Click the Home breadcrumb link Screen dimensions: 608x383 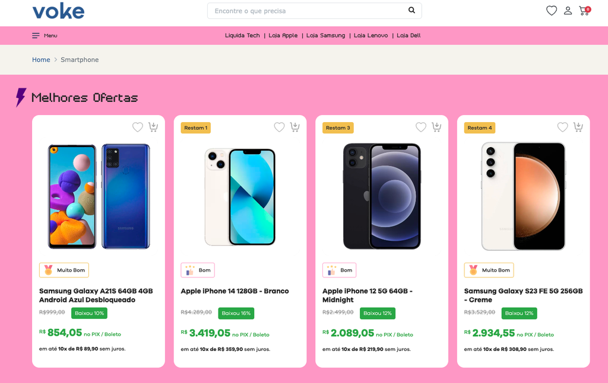(41, 60)
